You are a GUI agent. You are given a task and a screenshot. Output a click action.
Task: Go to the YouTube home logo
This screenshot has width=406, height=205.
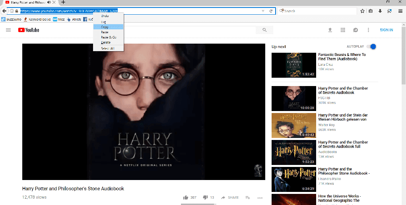(x=29, y=30)
